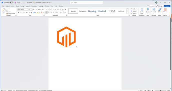Apply strikethrough formatting

tap(27, 12)
